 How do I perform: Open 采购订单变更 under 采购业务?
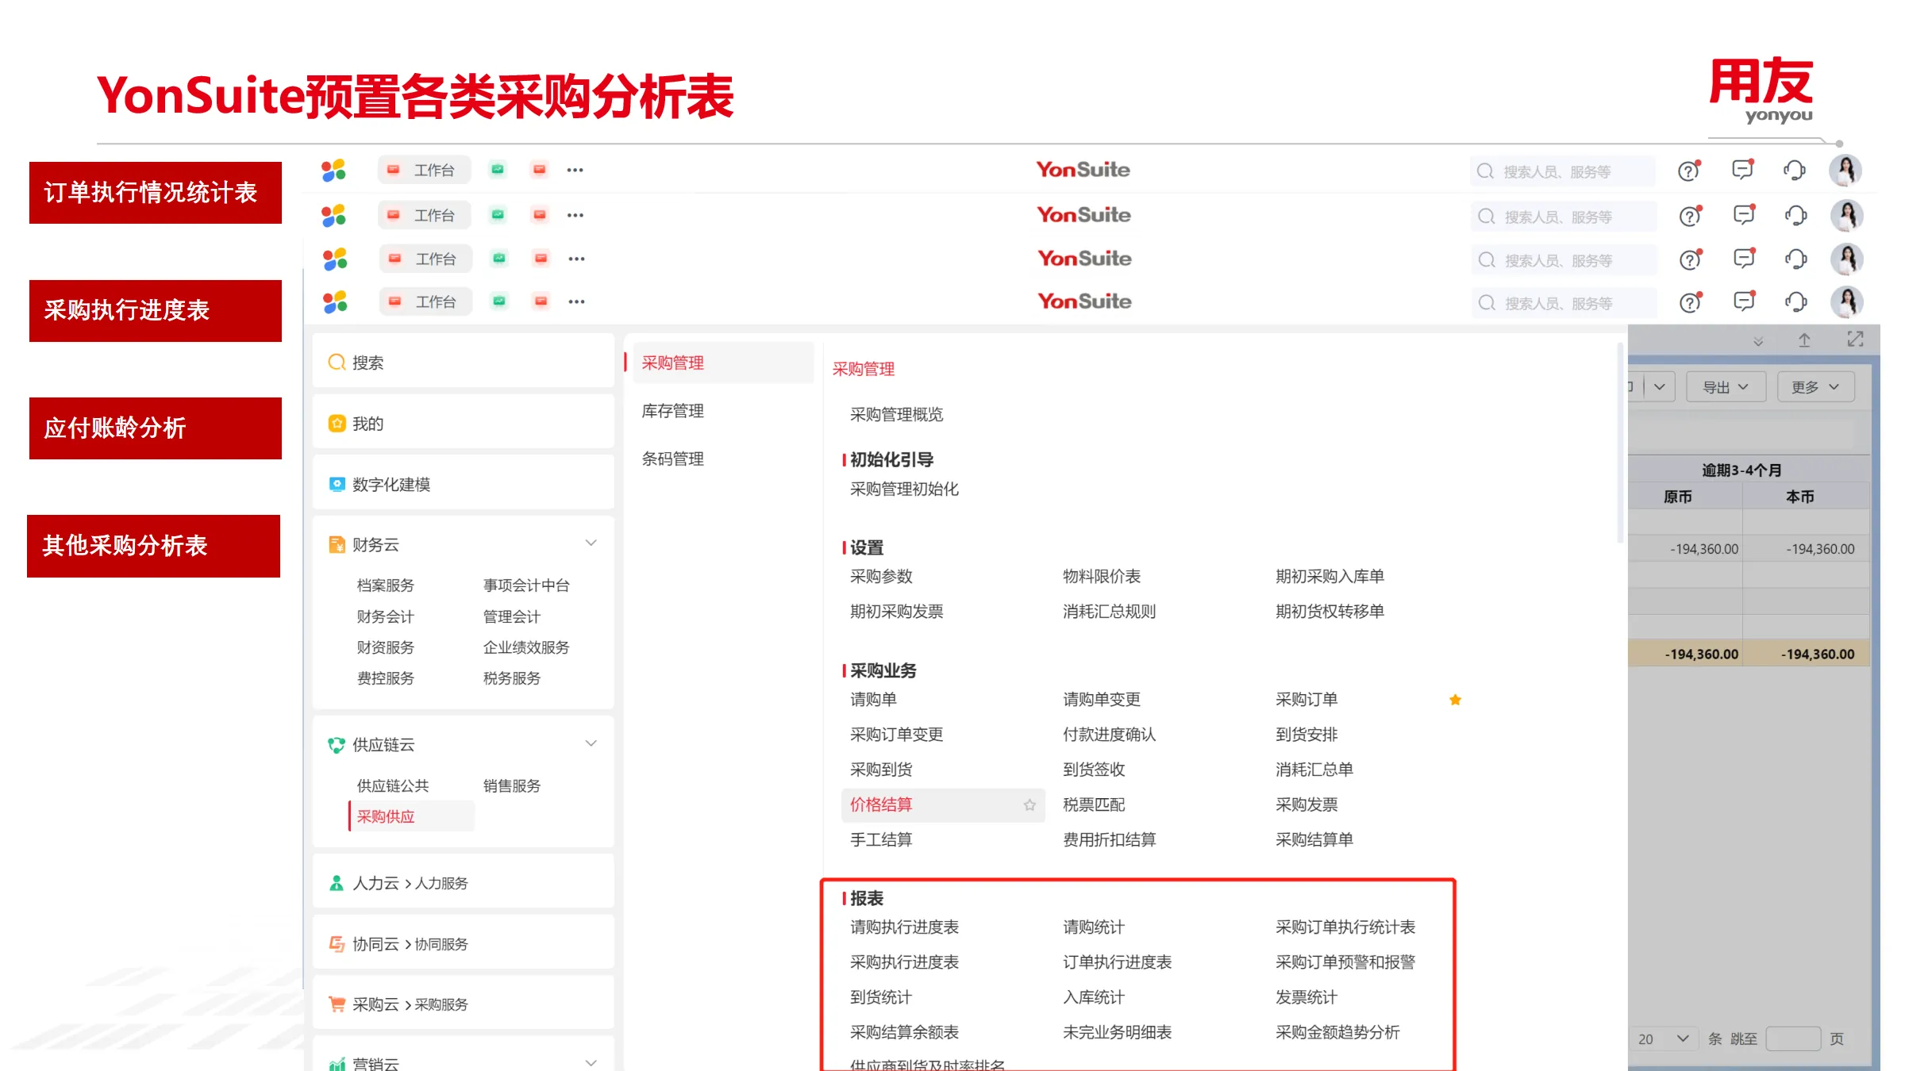coord(896,735)
